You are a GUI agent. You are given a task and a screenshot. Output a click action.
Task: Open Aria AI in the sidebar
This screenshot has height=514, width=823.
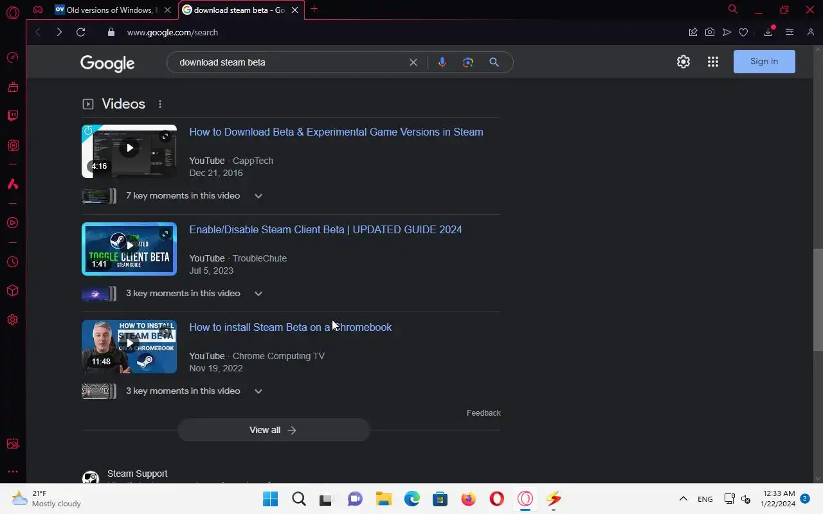point(13,184)
